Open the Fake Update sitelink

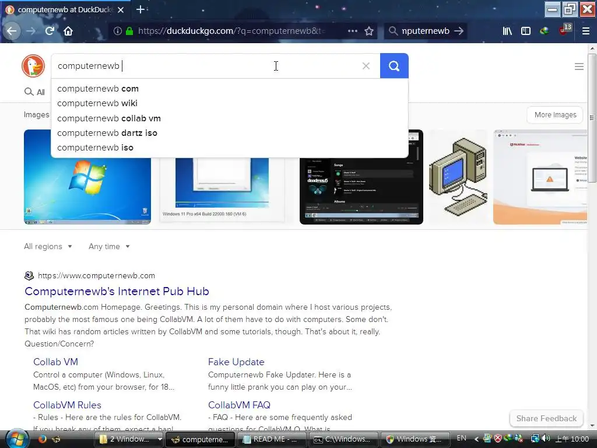pyautogui.click(x=236, y=362)
